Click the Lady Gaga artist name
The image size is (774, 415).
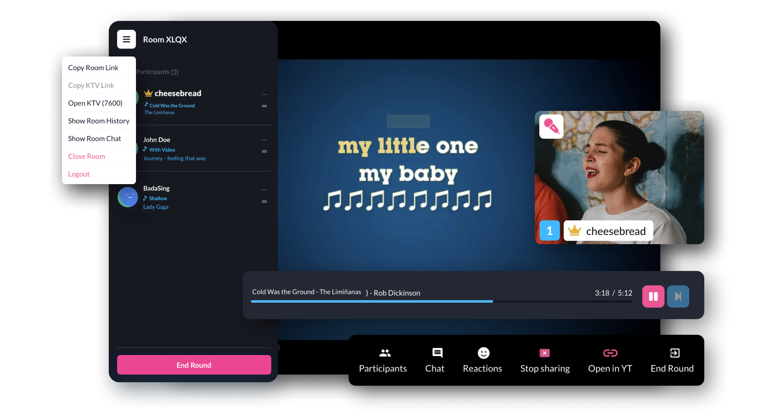click(x=155, y=207)
